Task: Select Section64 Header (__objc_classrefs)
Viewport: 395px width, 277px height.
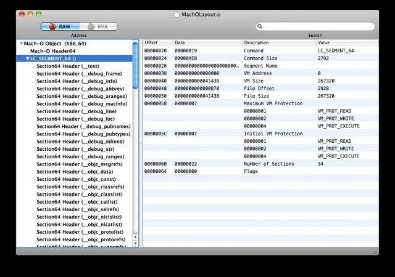Action: 80,187
